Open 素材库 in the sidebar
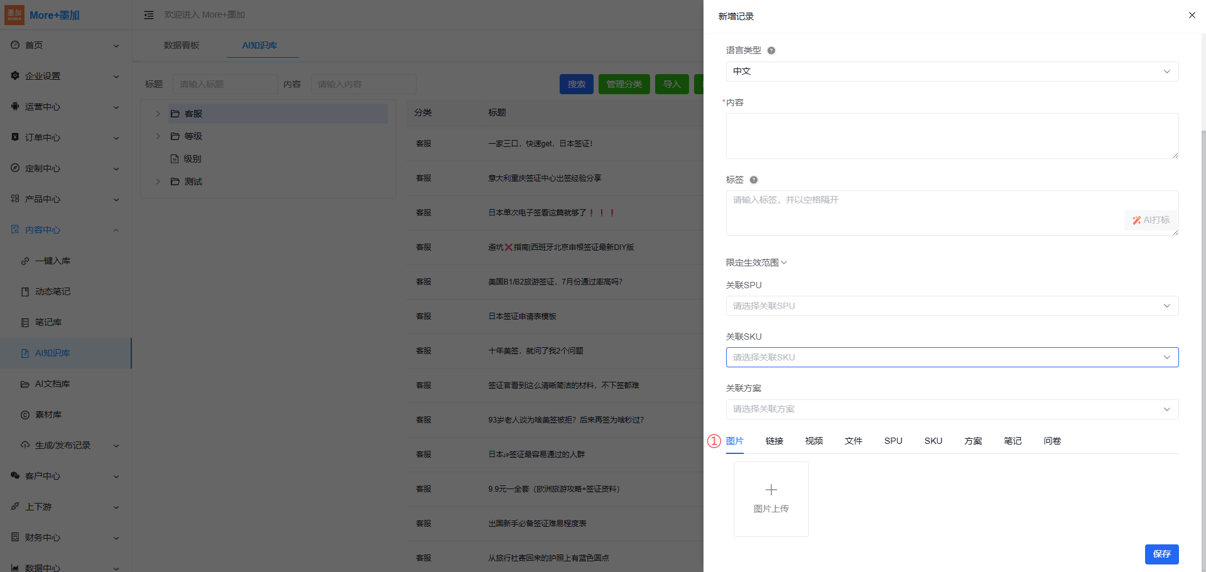The width and height of the screenshot is (1206, 572). coord(48,414)
